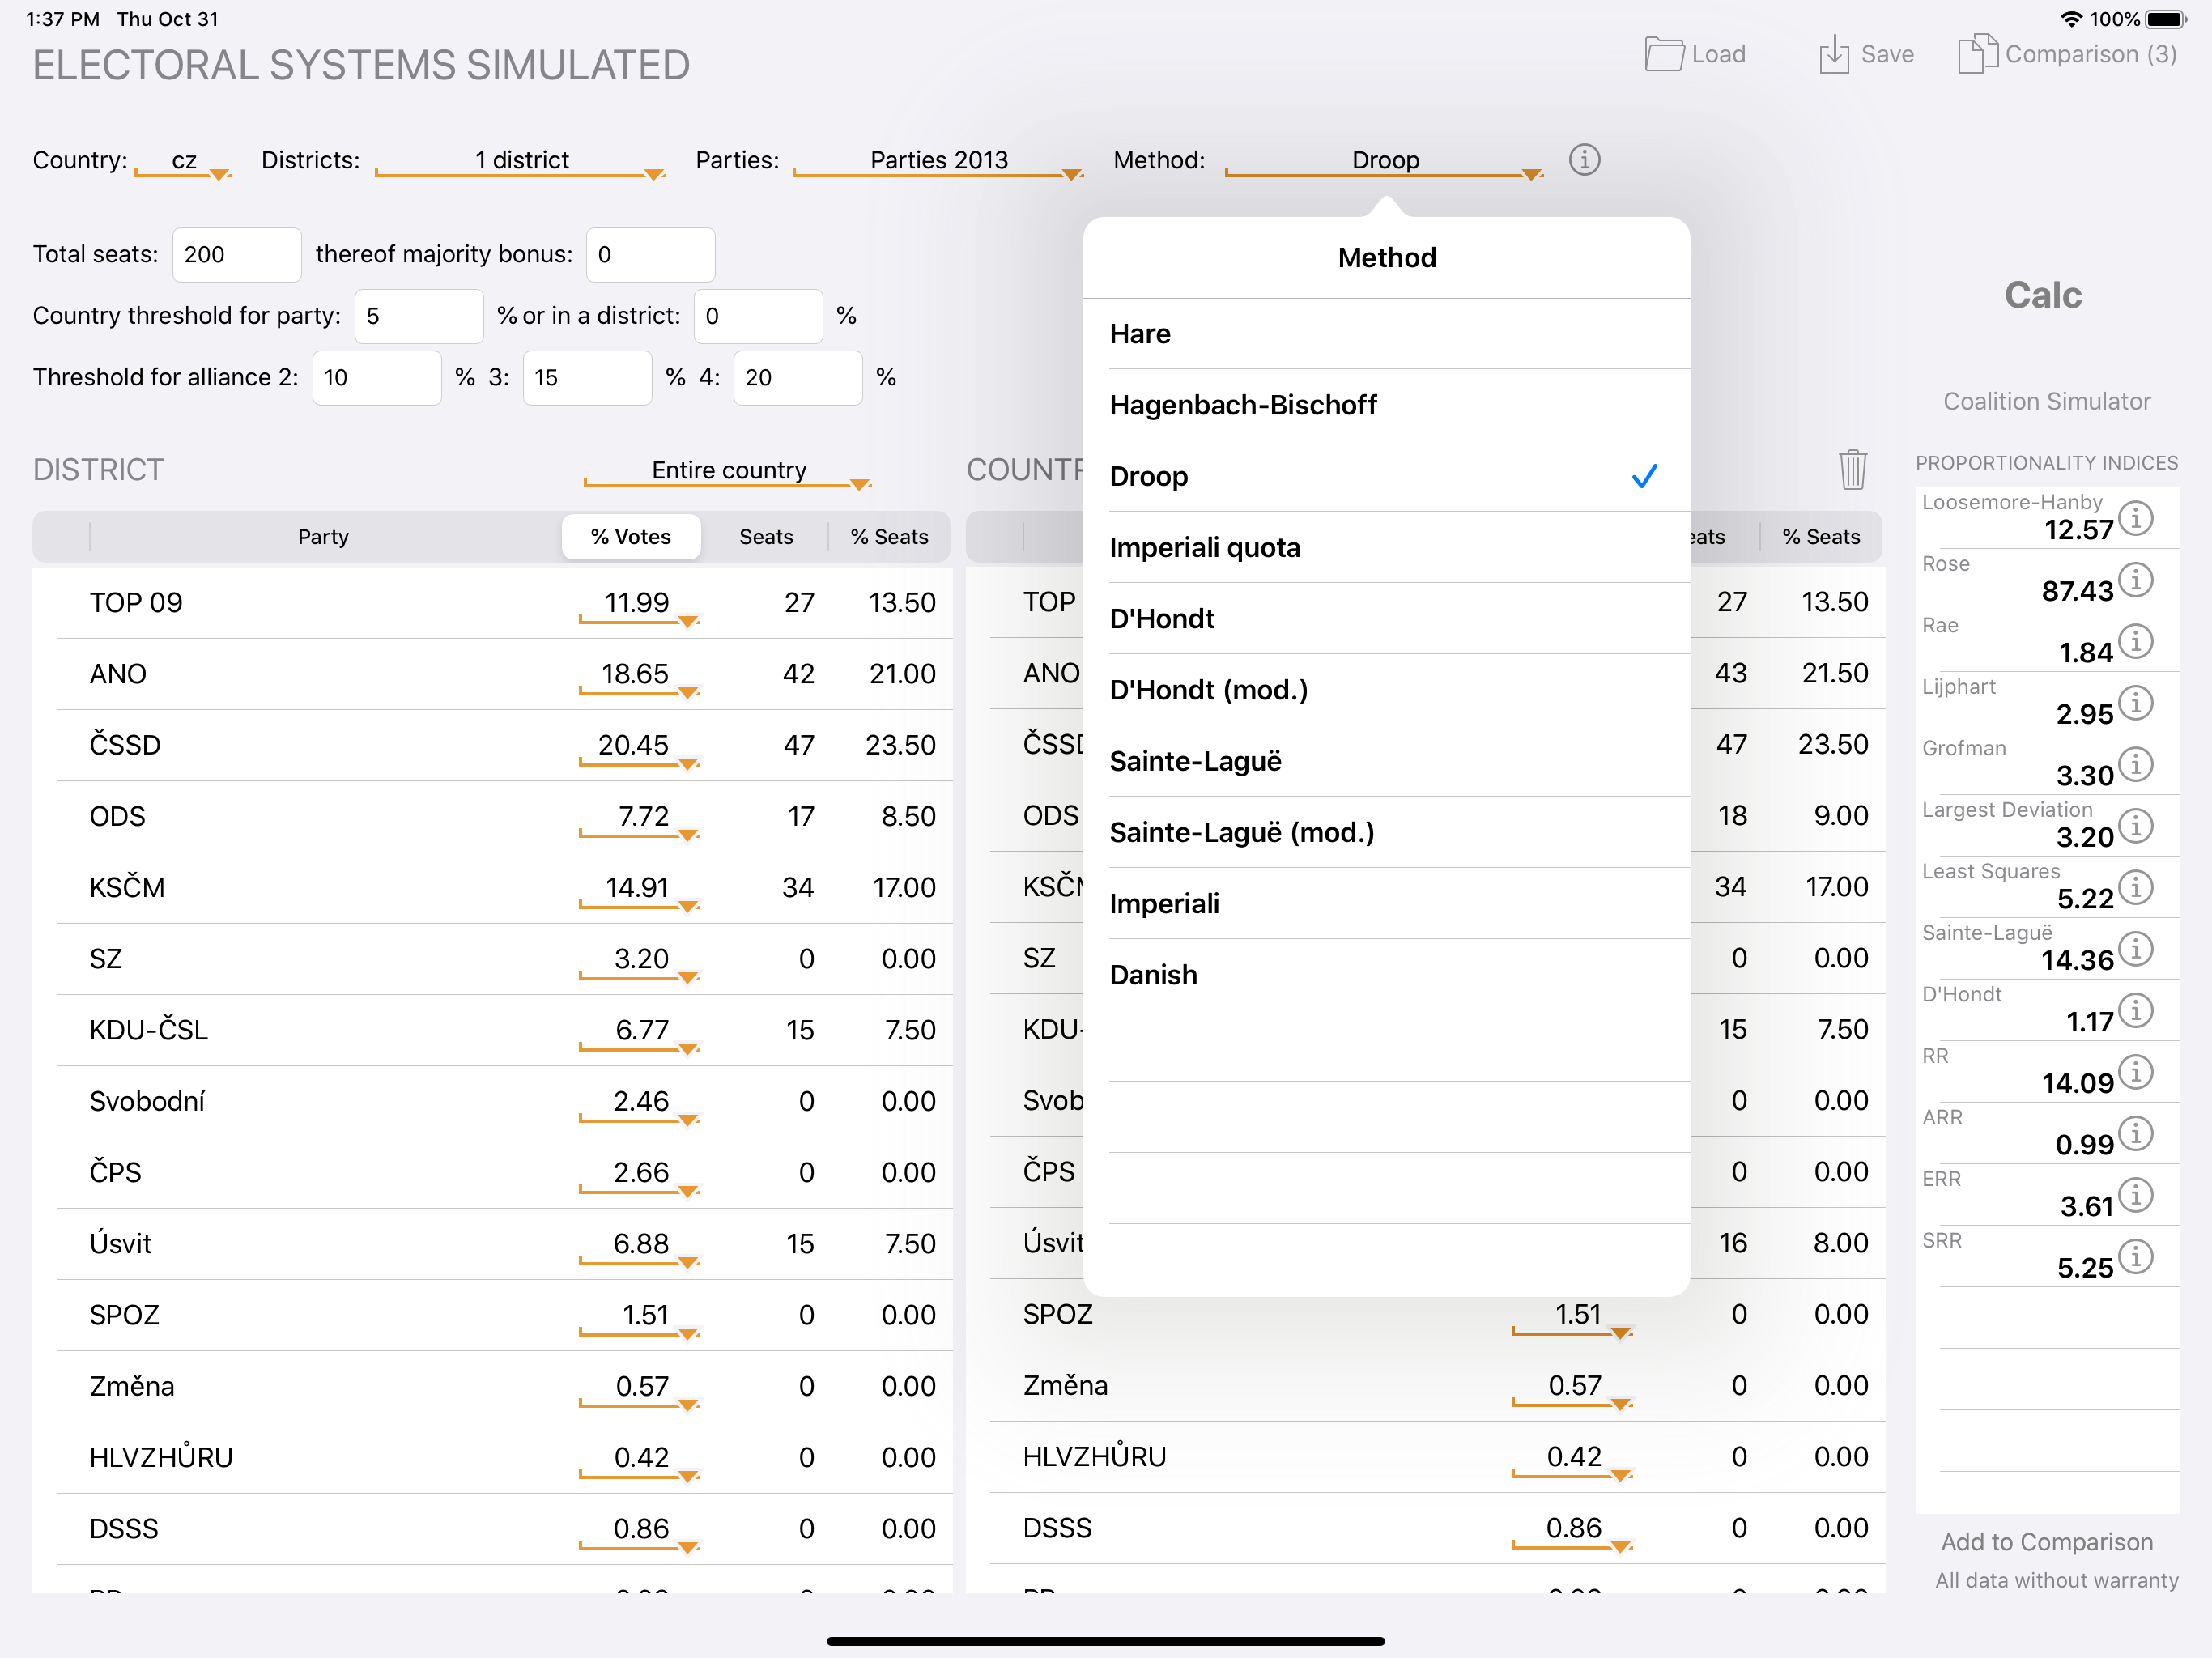This screenshot has width=2212, height=1658.
Task: Show info for Least Squares index
Action: coord(2136,887)
